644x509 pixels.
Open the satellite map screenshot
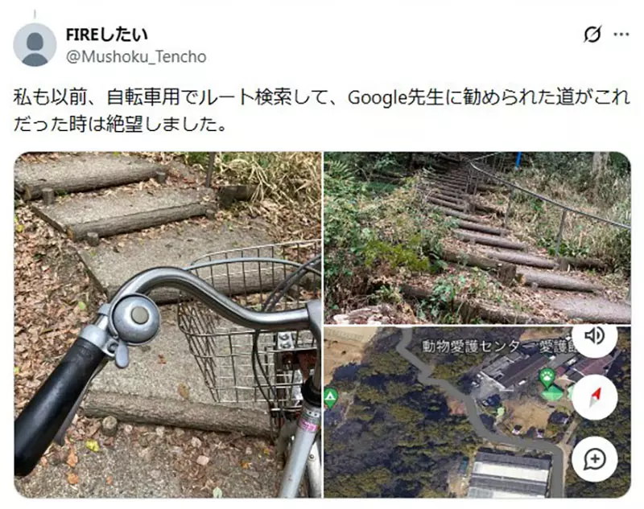(x=477, y=413)
